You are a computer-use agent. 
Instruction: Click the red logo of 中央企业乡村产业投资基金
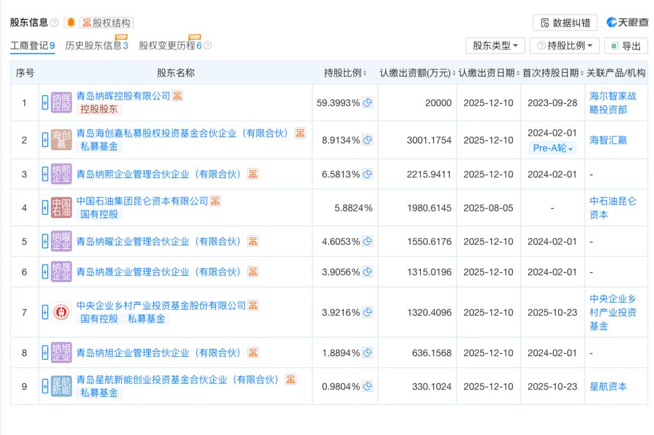(x=61, y=312)
